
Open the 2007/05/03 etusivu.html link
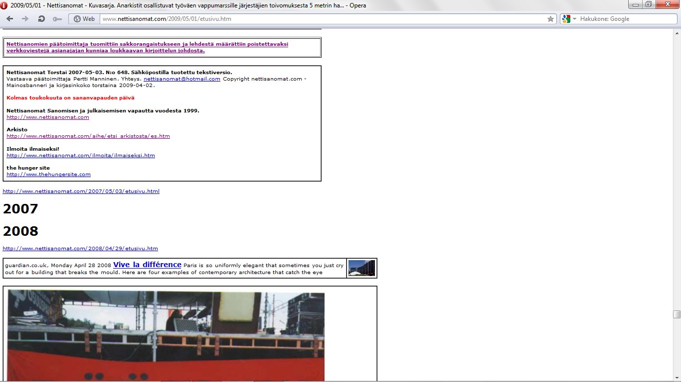coord(81,191)
